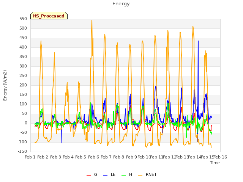Click the Feb 5 x-axis label

pyautogui.click(x=81, y=157)
